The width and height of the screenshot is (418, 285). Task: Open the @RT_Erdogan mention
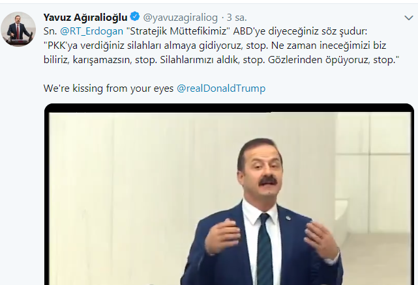(91, 31)
